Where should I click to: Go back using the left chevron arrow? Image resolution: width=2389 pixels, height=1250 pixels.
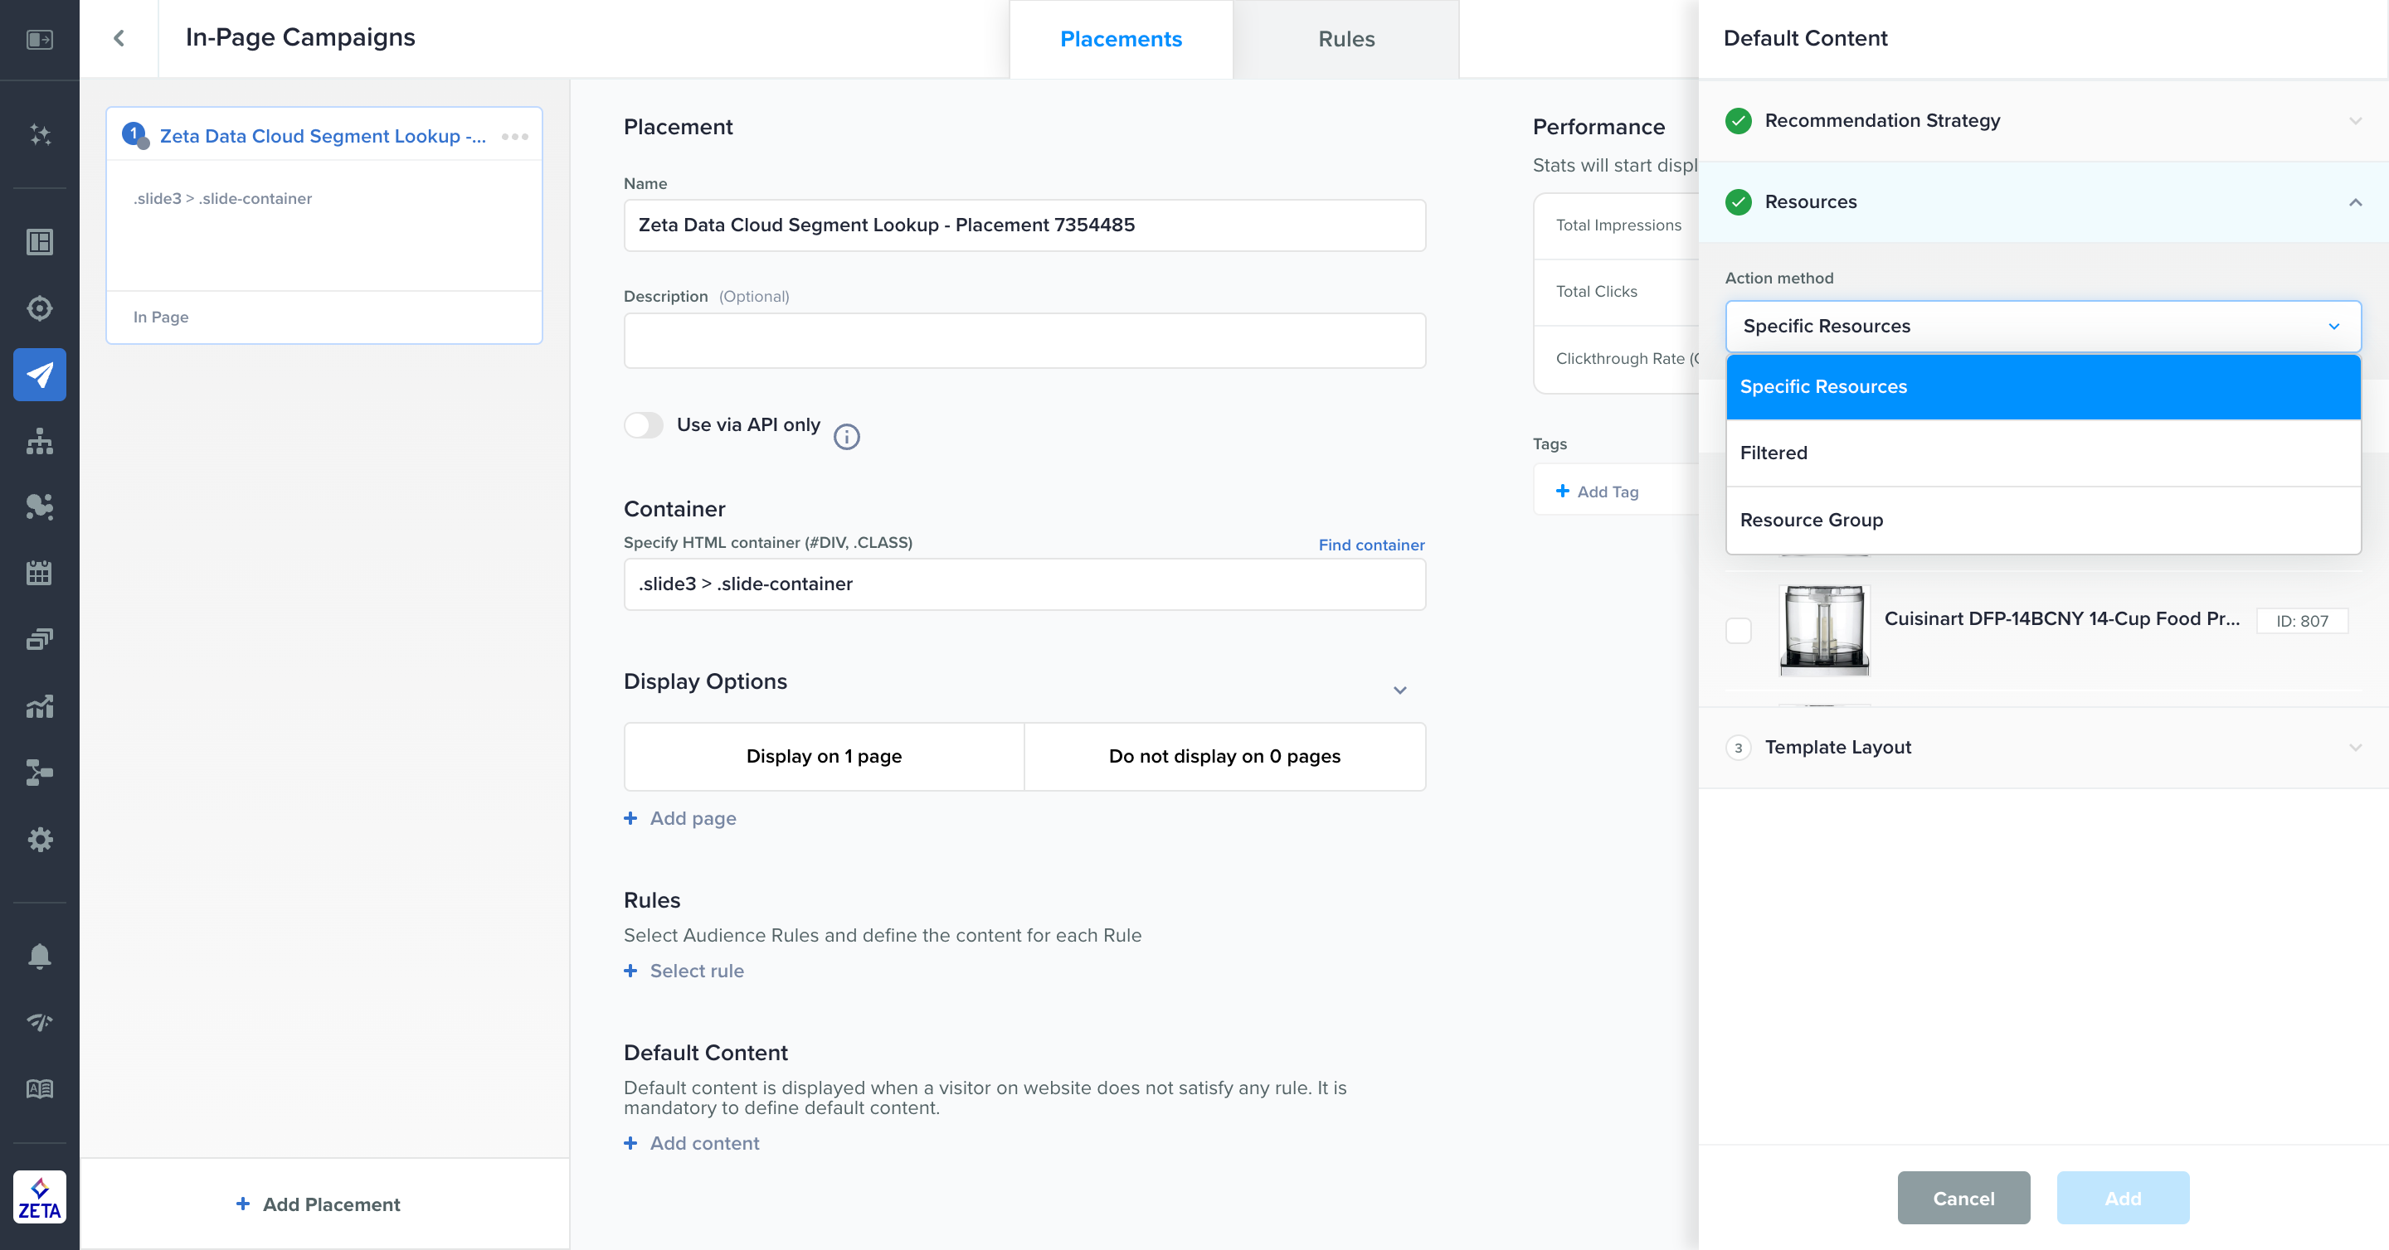[119, 38]
